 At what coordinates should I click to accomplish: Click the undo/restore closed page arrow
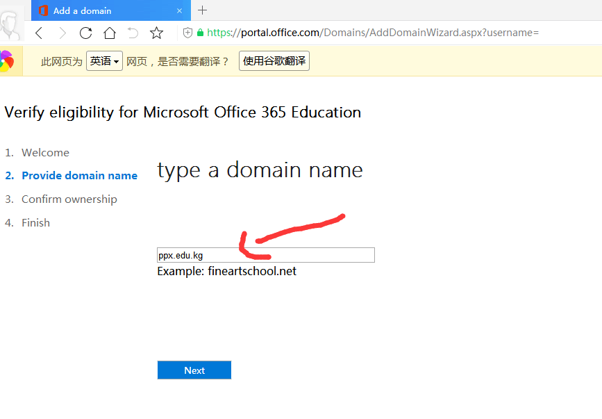(x=133, y=33)
